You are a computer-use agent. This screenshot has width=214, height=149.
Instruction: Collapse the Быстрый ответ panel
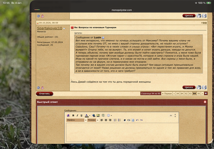[205, 102]
